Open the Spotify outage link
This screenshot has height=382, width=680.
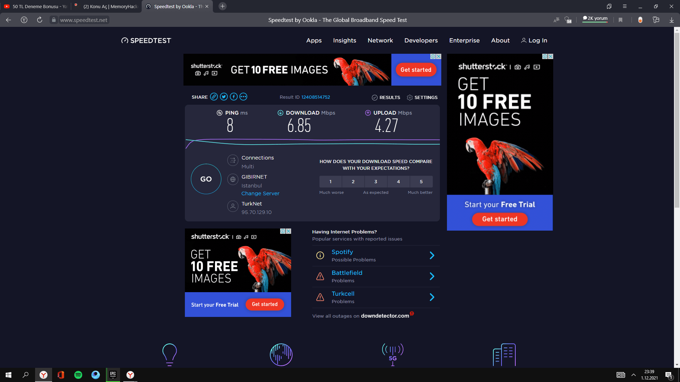click(342, 252)
